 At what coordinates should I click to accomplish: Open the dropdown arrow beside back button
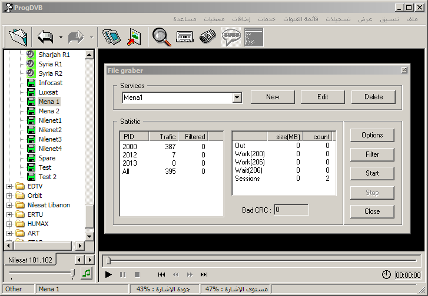pyautogui.click(x=61, y=38)
